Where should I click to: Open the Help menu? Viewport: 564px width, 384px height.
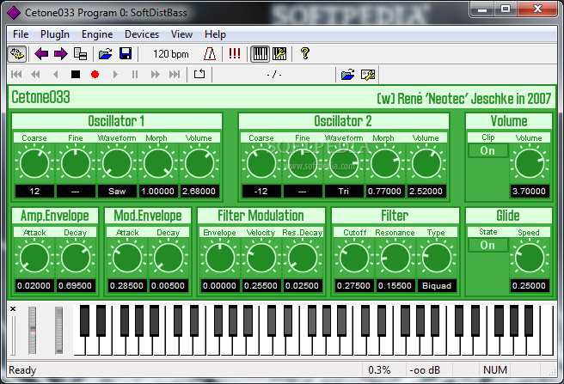pos(215,34)
